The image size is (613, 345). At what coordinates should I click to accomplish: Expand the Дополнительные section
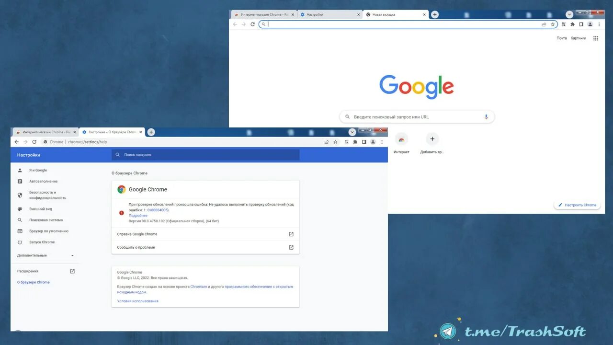(45, 255)
